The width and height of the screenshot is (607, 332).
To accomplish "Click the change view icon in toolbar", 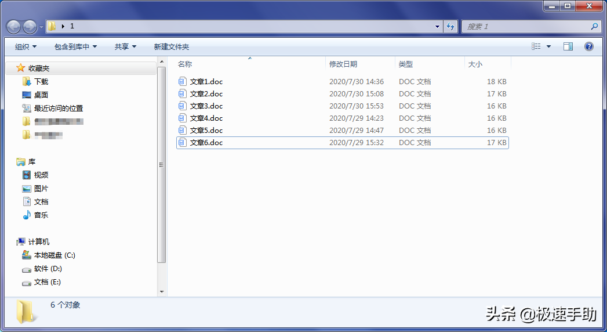I will [536, 46].
